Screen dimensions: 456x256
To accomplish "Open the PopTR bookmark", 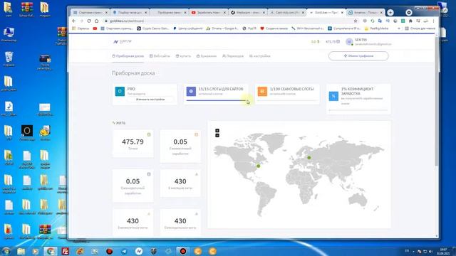I will (249, 28).
